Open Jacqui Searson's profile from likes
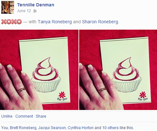 52,128
